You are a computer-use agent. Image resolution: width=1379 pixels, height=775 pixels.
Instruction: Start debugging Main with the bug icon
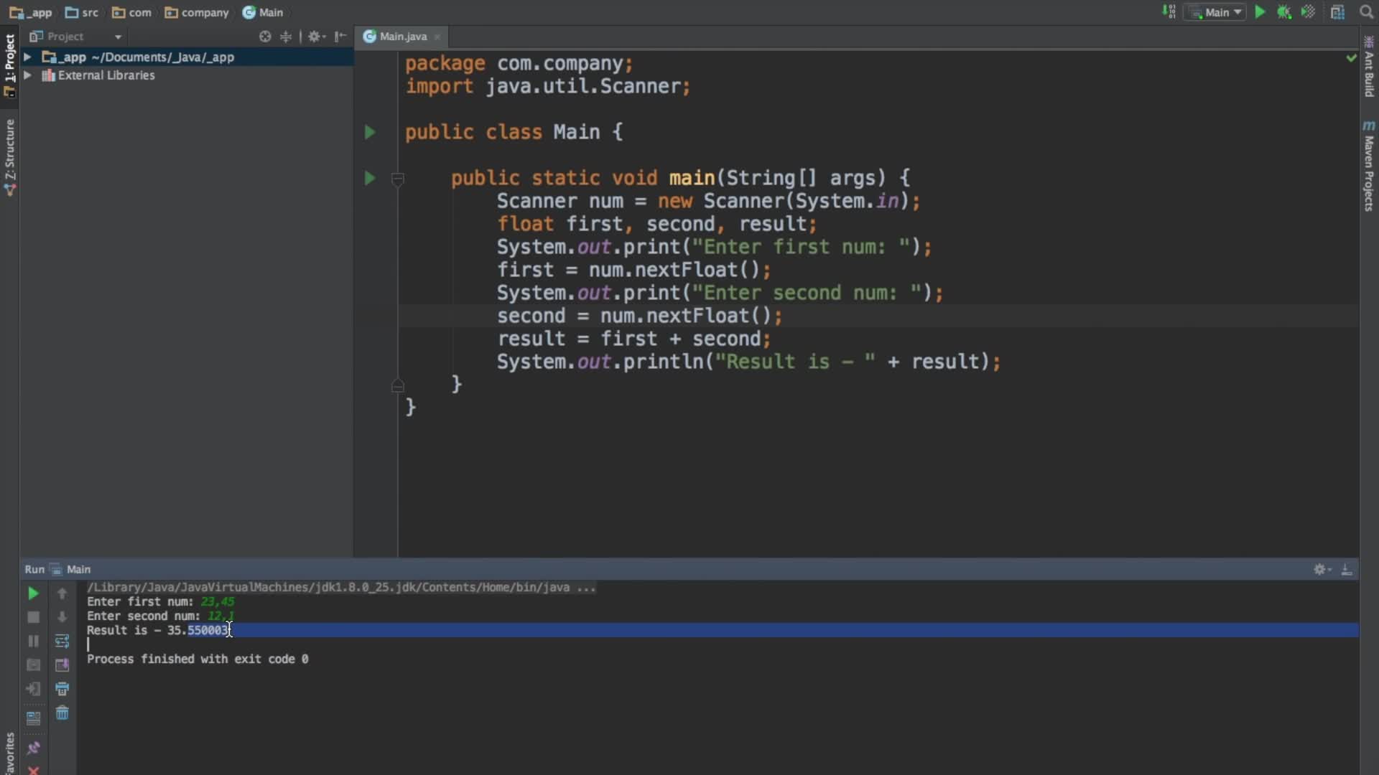tap(1284, 12)
